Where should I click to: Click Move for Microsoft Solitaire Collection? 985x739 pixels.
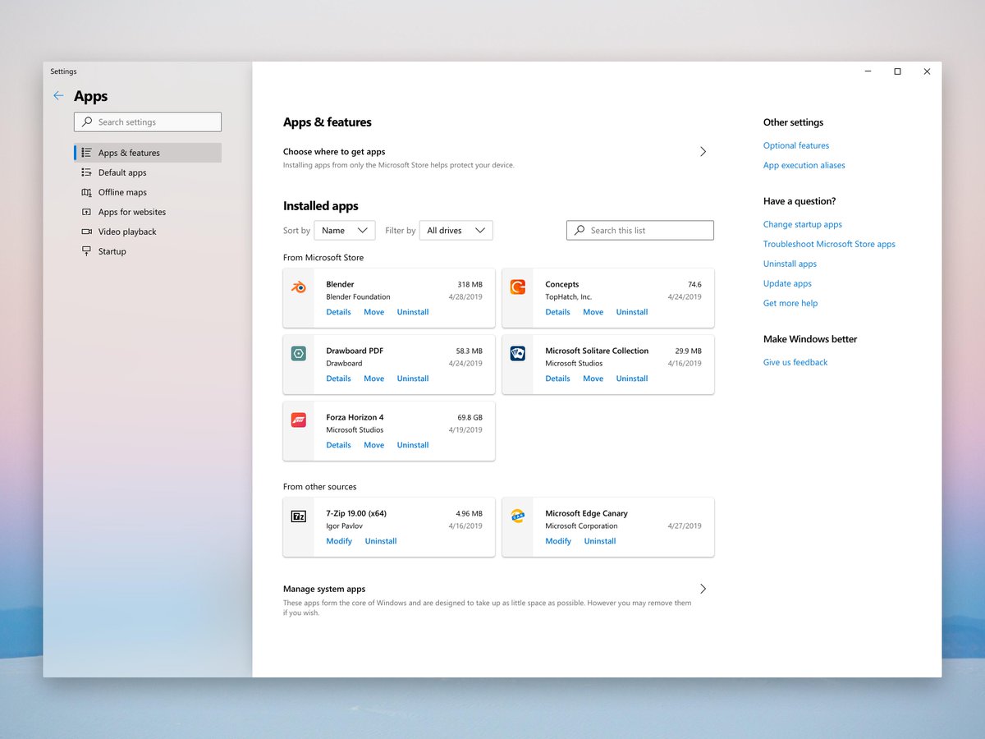click(593, 379)
